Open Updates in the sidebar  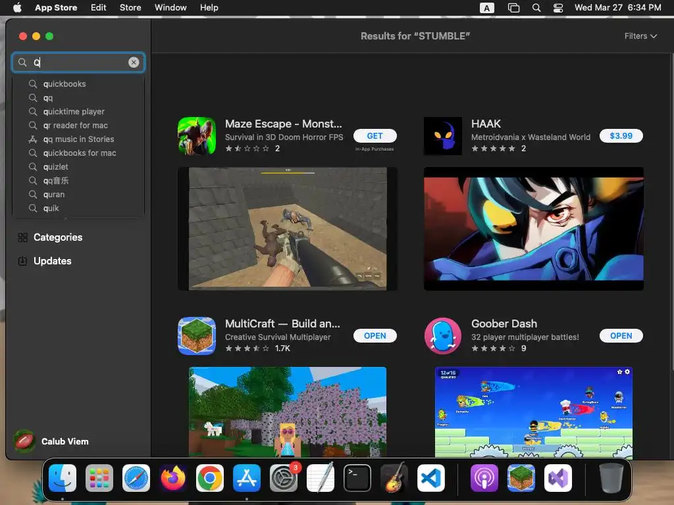[45, 260]
